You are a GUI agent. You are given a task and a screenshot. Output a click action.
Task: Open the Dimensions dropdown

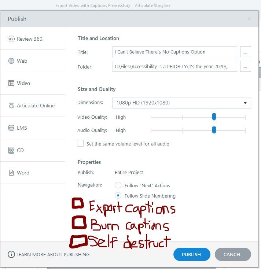(182, 103)
